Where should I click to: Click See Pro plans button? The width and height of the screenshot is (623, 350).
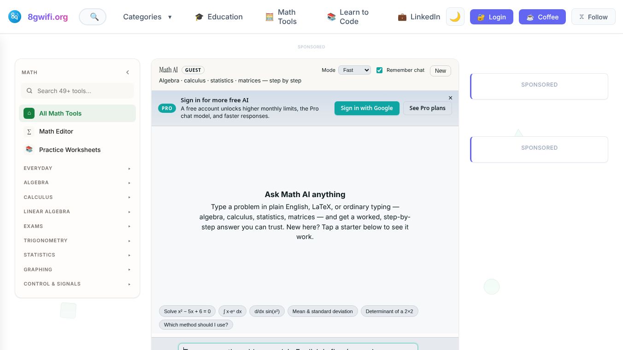tap(428, 108)
